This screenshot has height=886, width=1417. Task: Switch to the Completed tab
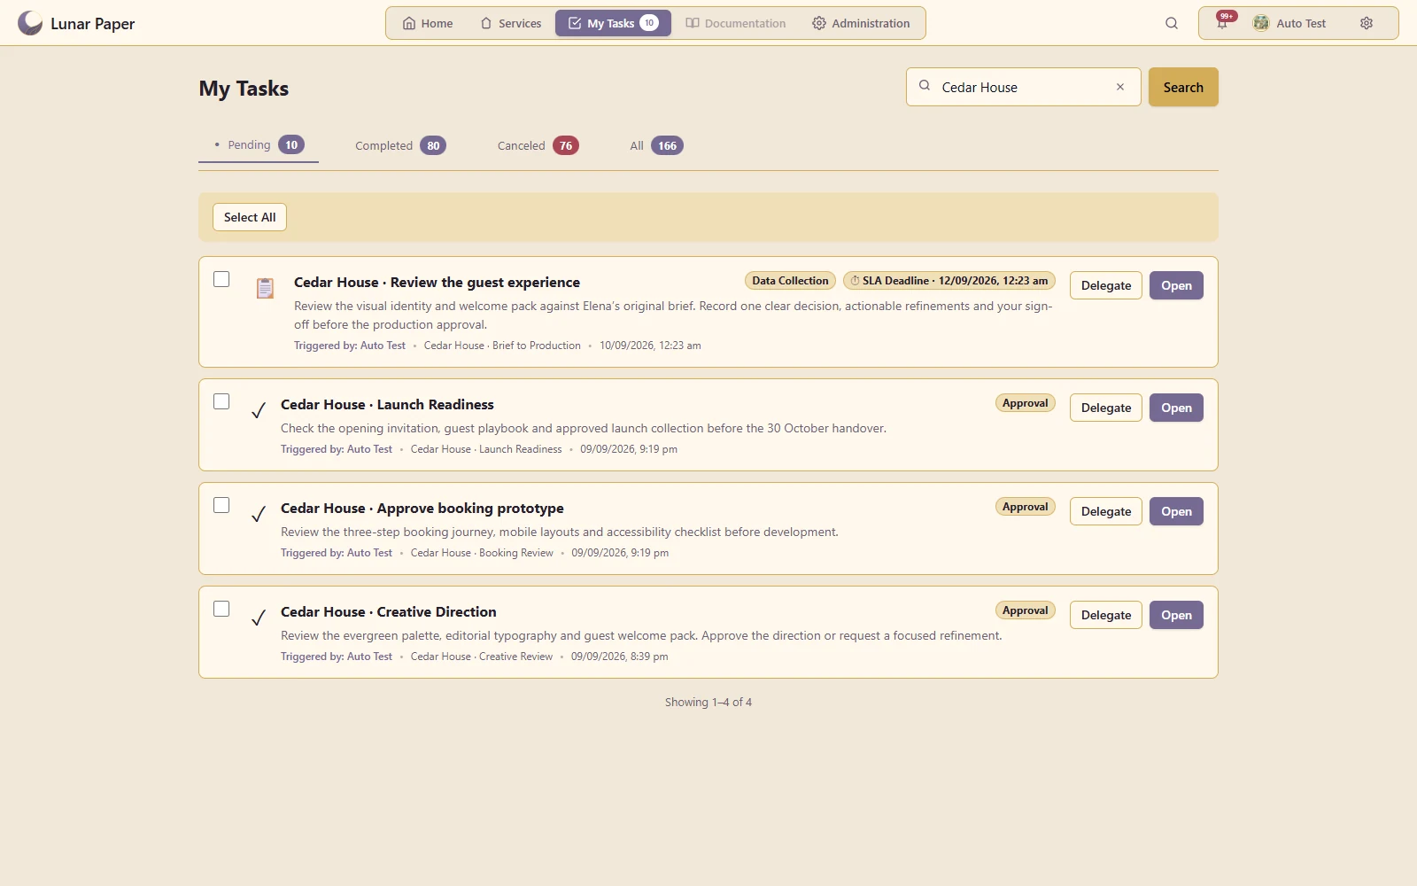click(x=400, y=145)
